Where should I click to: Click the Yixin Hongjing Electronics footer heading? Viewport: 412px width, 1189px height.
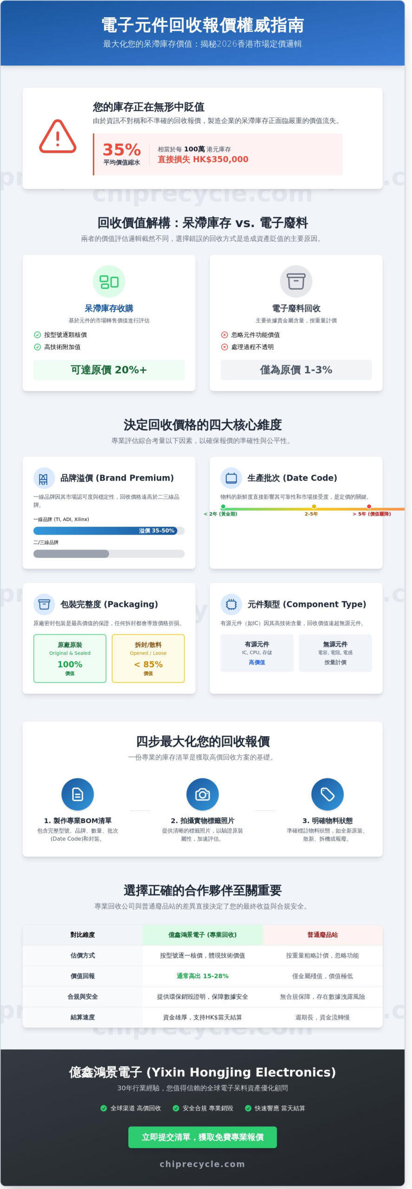click(x=202, y=1072)
